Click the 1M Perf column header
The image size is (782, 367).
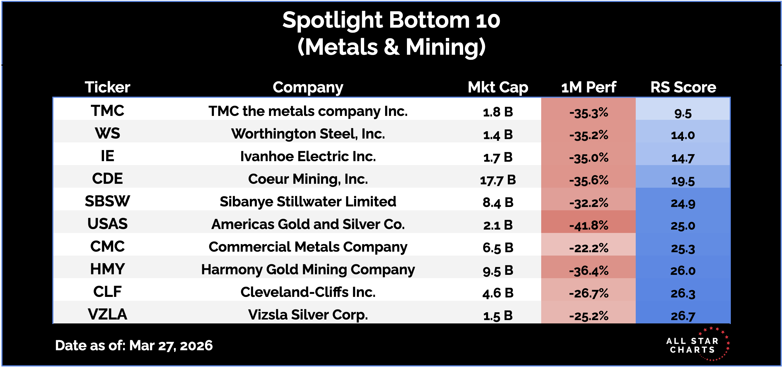pyautogui.click(x=589, y=87)
